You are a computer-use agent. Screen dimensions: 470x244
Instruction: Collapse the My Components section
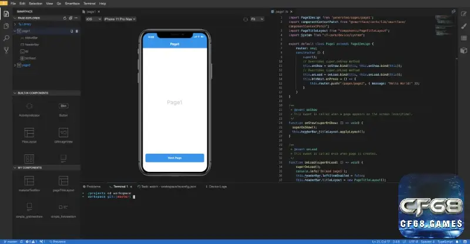coord(15,168)
